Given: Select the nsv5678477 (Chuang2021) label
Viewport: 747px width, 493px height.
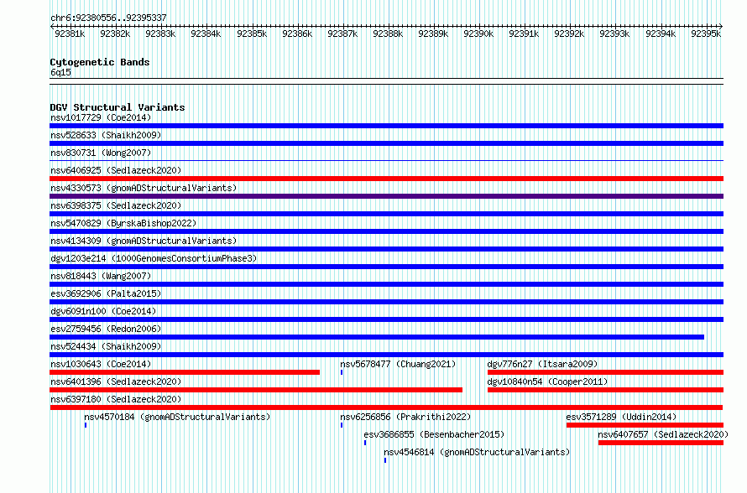Looking at the screenshot, I should (398, 364).
